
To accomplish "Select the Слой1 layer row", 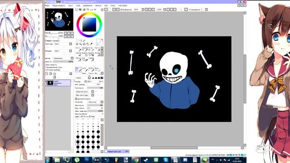I will (x=58, y=83).
